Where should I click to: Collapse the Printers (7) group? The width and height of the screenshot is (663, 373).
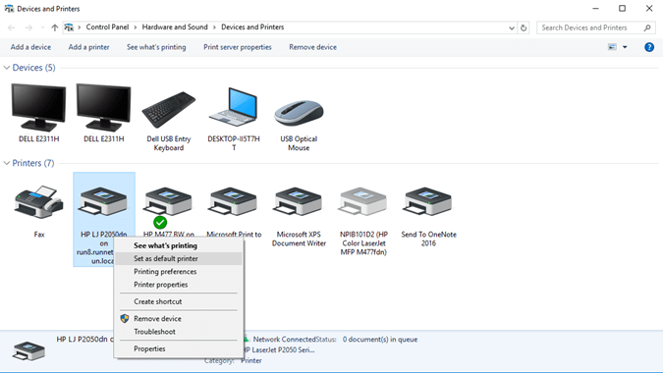(x=6, y=163)
